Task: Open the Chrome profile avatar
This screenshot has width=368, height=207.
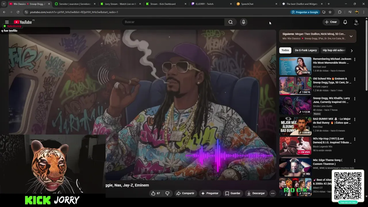Action: click(x=357, y=12)
